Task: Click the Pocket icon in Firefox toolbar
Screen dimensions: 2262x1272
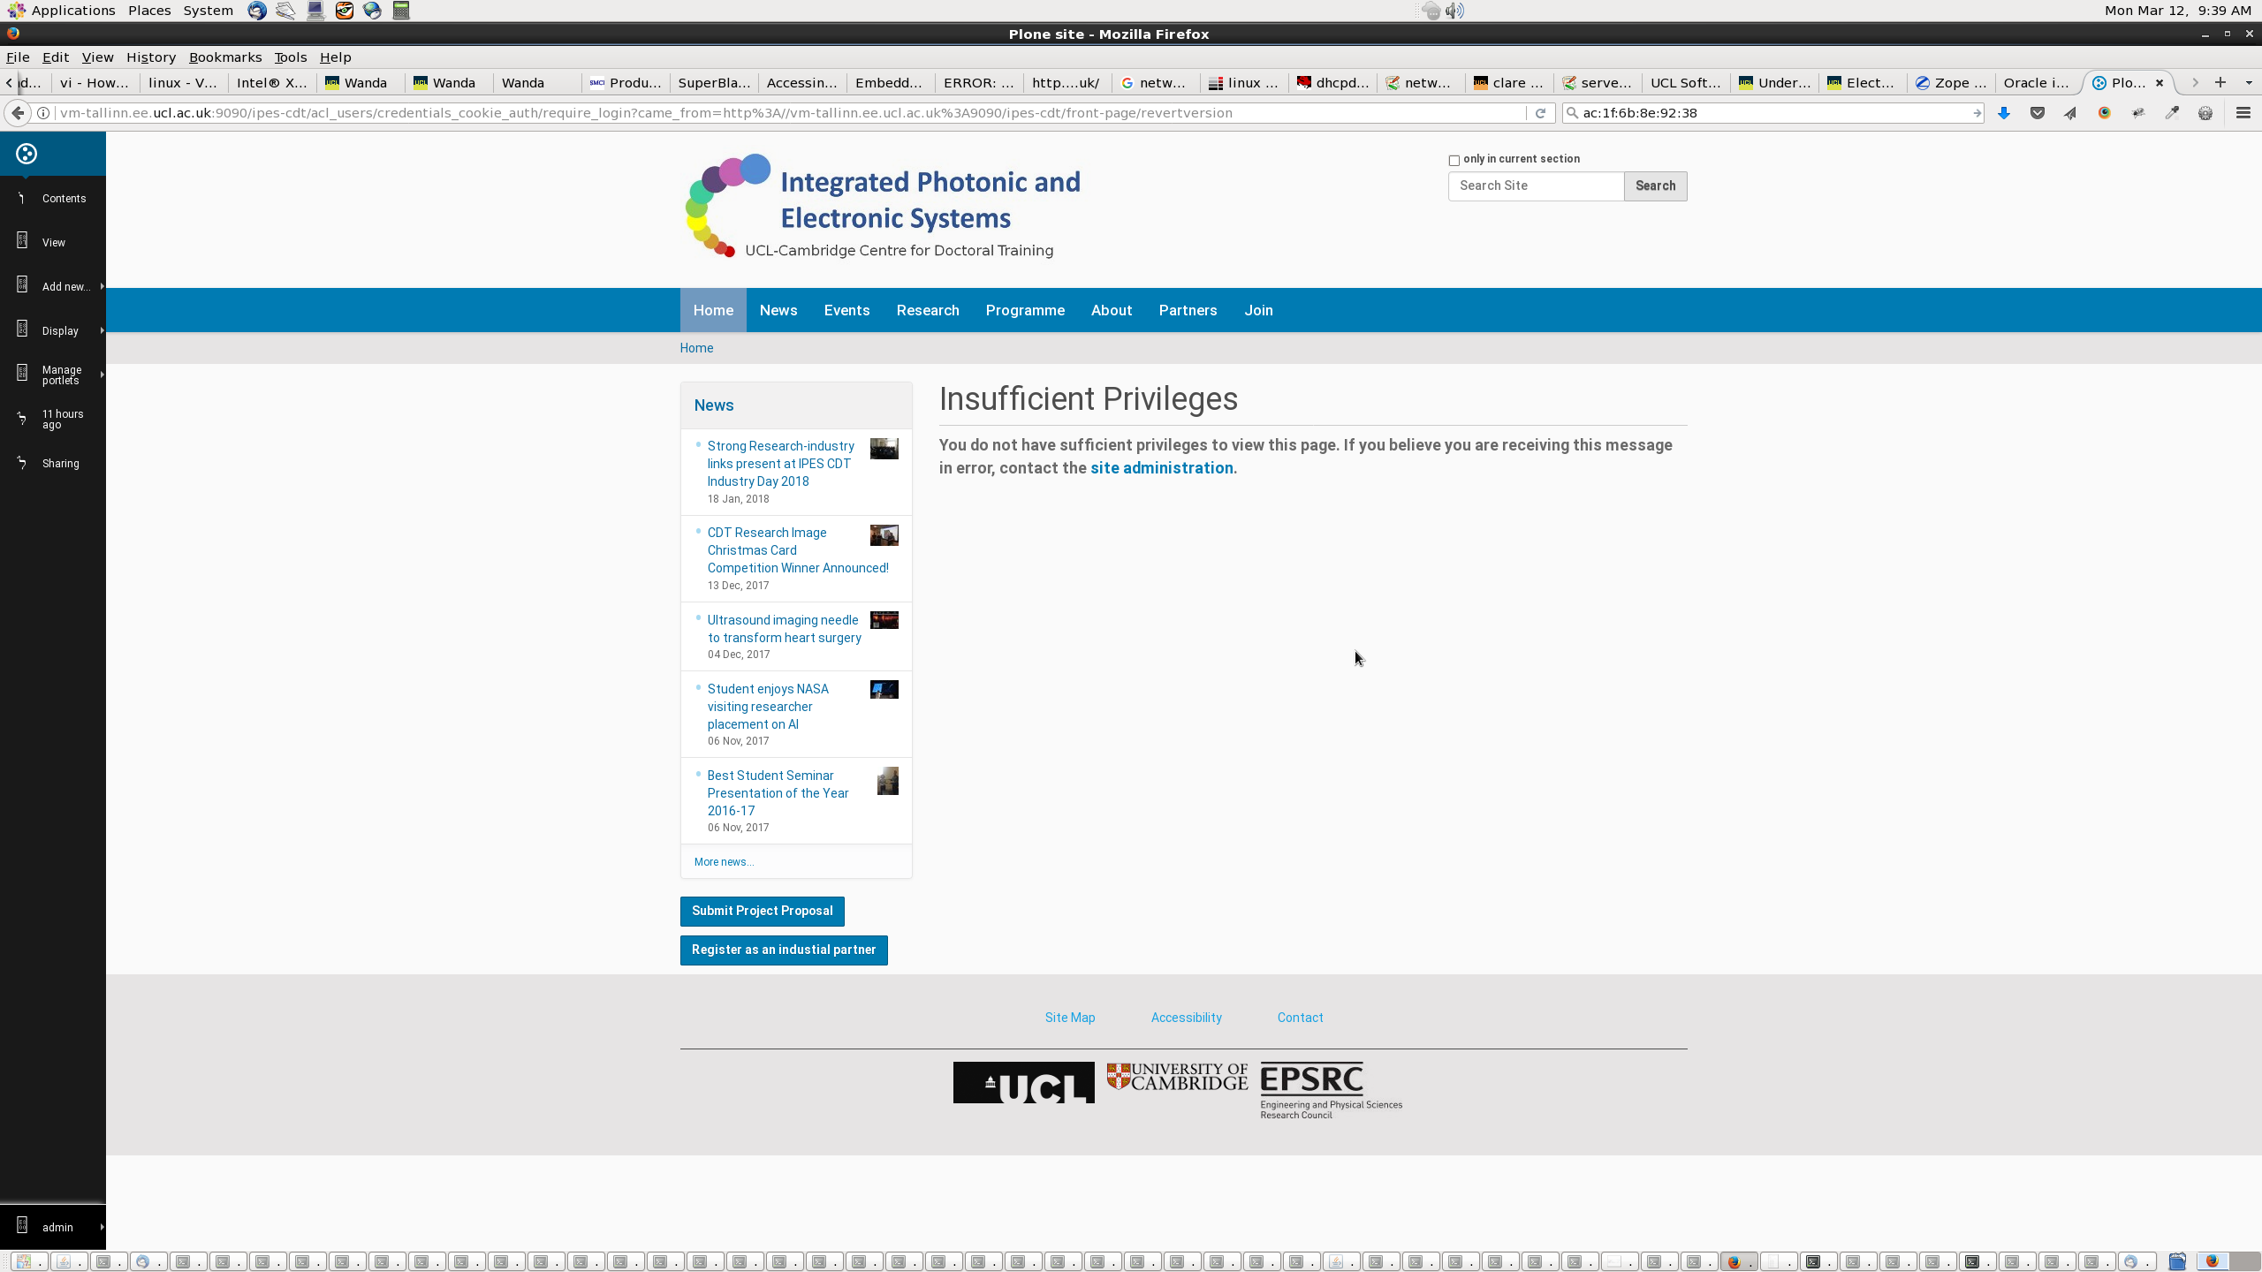Action: (x=2038, y=113)
